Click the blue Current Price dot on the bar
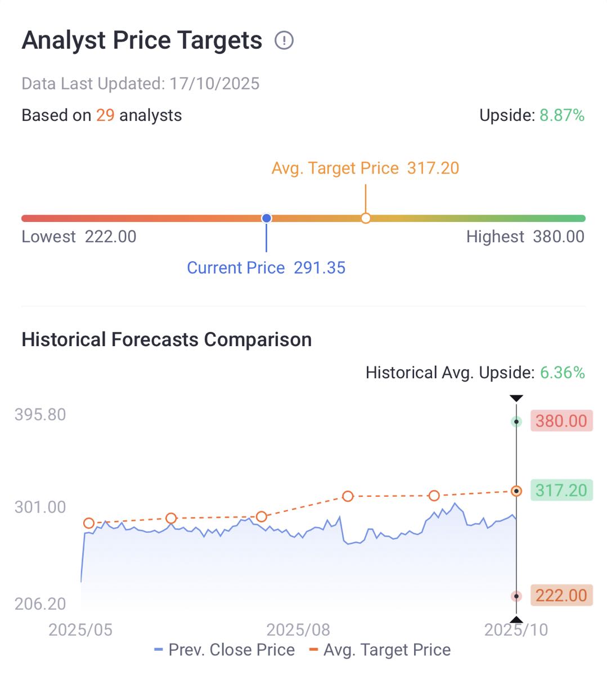Viewport: 607px width, 681px height. pyautogui.click(x=267, y=218)
